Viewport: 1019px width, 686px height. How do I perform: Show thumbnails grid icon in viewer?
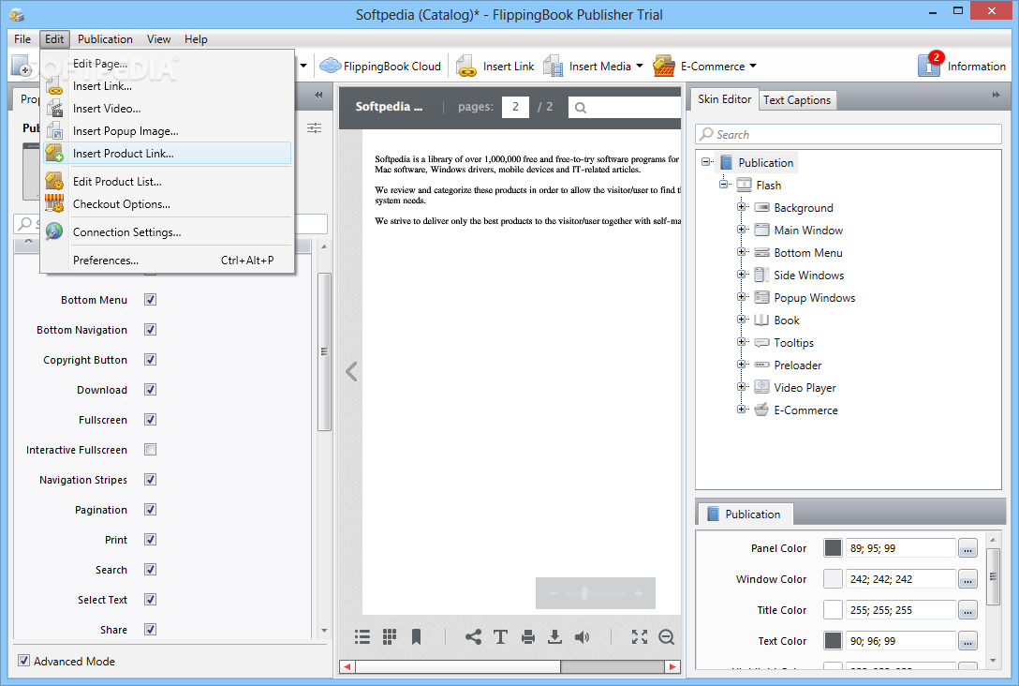pyautogui.click(x=390, y=637)
